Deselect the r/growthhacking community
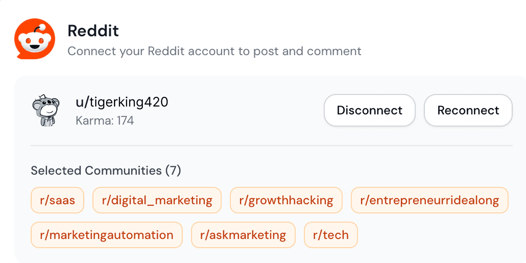Screen dimensions: 526x263 pyautogui.click(x=286, y=200)
